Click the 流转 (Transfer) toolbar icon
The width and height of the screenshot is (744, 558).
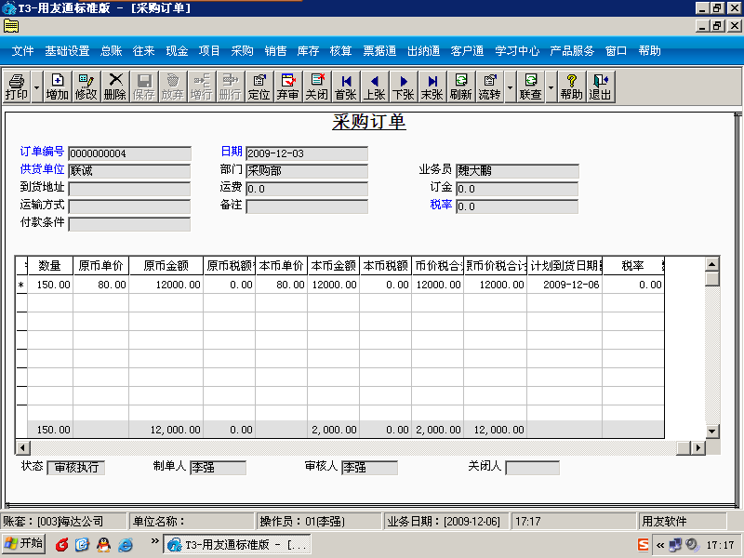[x=490, y=86]
